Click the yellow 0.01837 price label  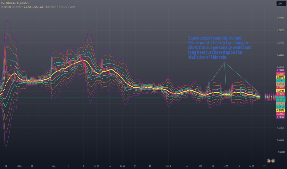(281, 77)
